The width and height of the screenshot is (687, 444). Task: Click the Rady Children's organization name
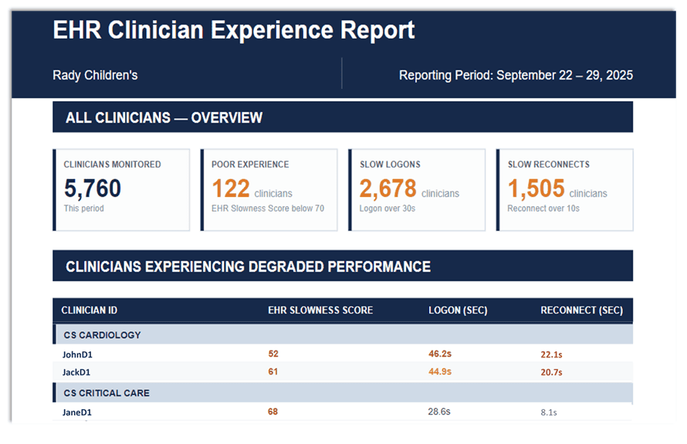click(x=95, y=75)
